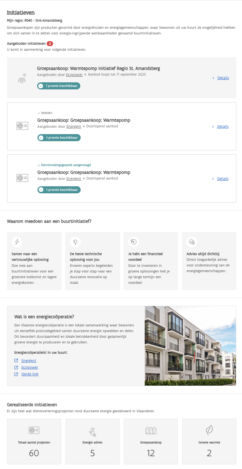This screenshot has height=469, width=242.
Task: Click the solar panel icon of Ecopower initiative
Action: point(22,78)
